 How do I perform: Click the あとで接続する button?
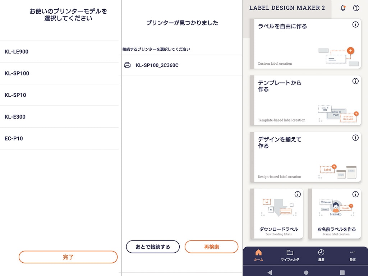coord(153,247)
